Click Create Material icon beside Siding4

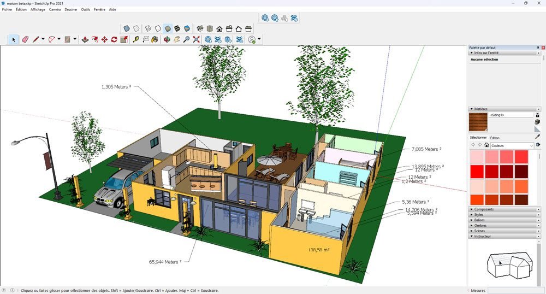pos(538,122)
